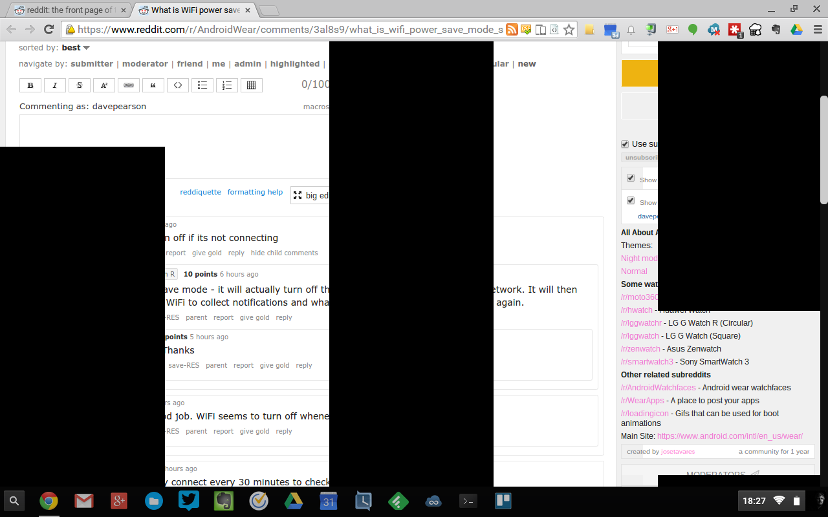Screen dimensions: 828x517
Task: Open the formatting help link
Action: coord(255,192)
